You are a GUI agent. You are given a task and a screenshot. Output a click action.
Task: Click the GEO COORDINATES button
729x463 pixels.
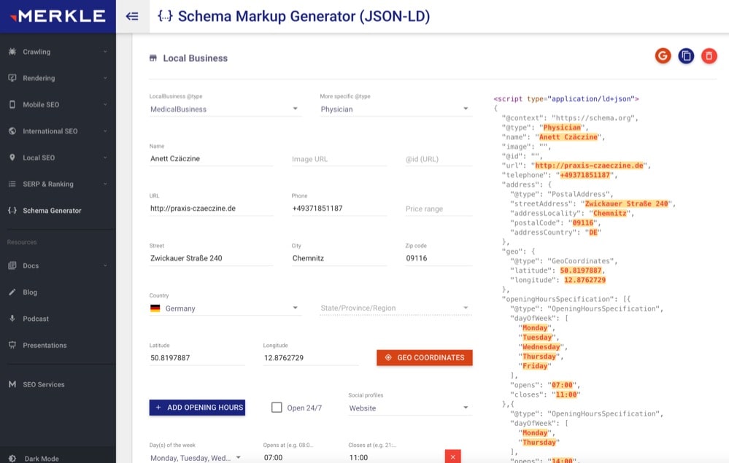[425, 358]
